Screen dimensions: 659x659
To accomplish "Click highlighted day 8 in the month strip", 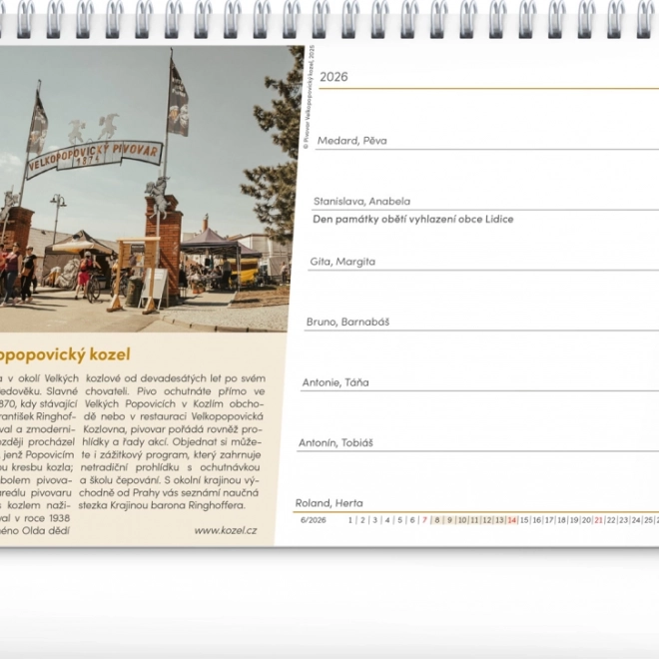I will coord(437,520).
